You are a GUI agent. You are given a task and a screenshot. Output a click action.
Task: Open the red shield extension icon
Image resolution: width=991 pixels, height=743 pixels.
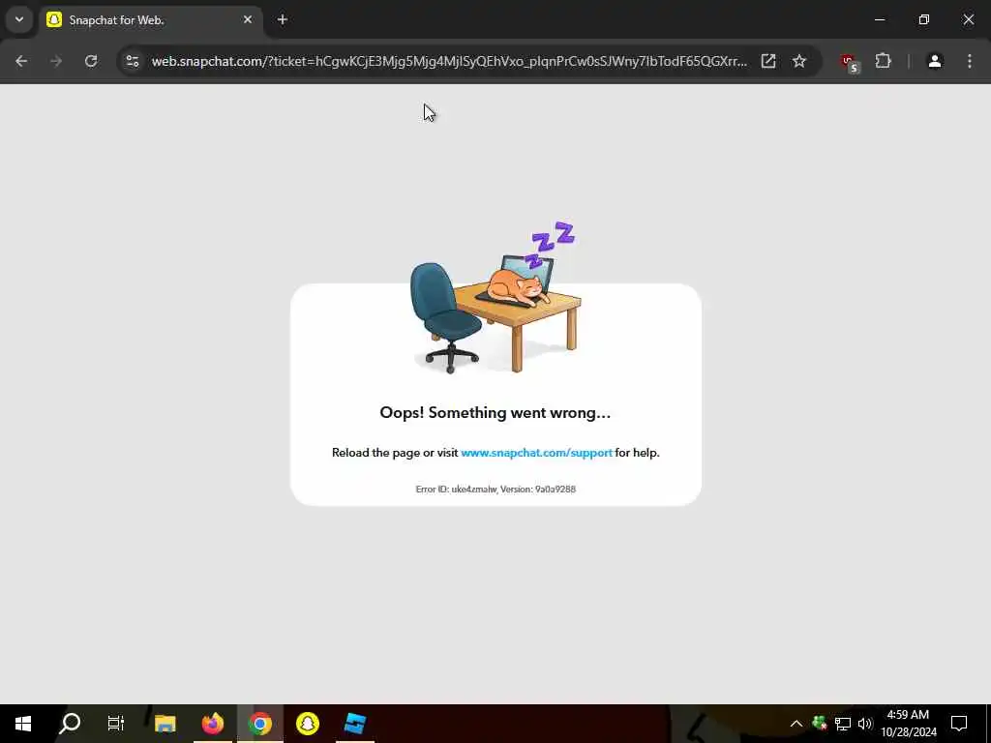point(850,63)
